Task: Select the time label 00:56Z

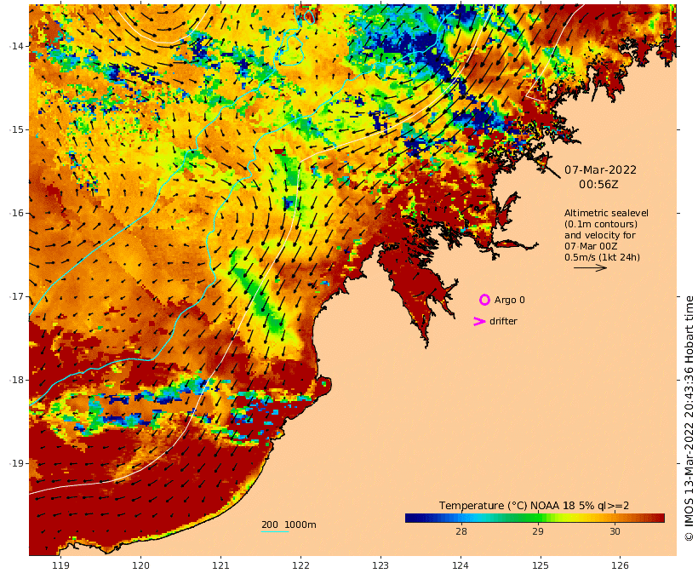Action: [598, 185]
